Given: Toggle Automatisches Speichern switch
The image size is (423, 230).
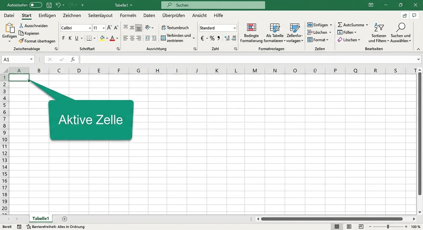Looking at the screenshot, I should click(36, 5).
